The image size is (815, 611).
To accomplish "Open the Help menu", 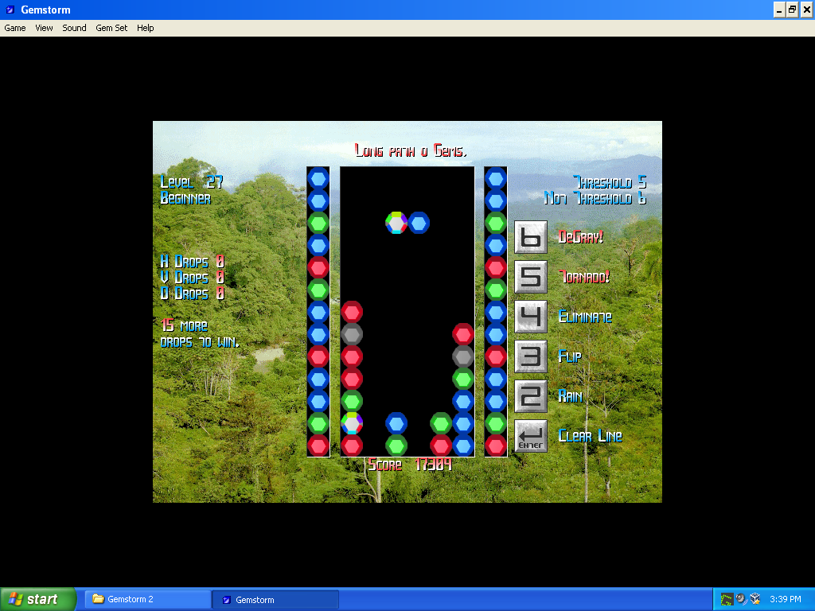I will pyautogui.click(x=145, y=28).
